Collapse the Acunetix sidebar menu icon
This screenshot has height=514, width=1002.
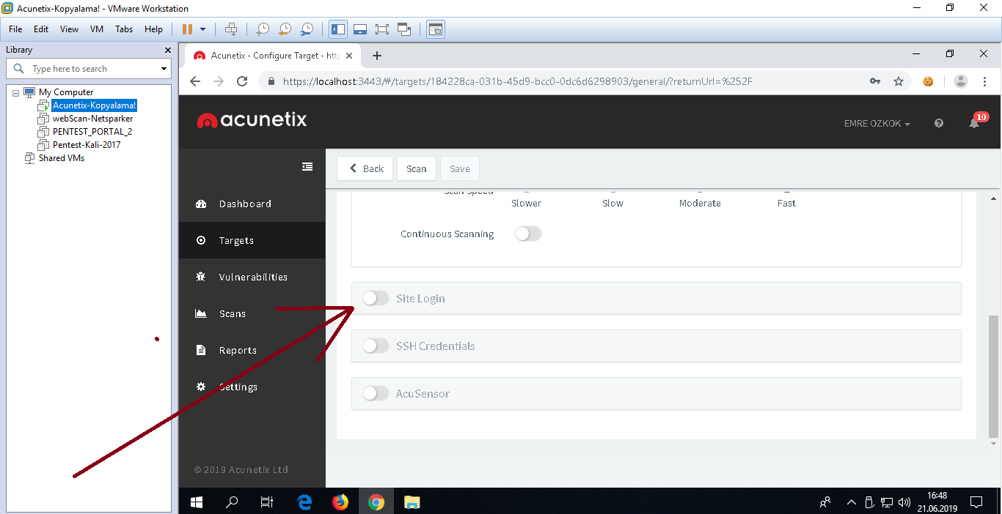tap(307, 167)
